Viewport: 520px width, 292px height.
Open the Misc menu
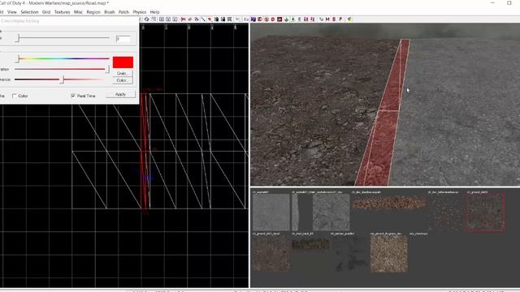coord(78,12)
